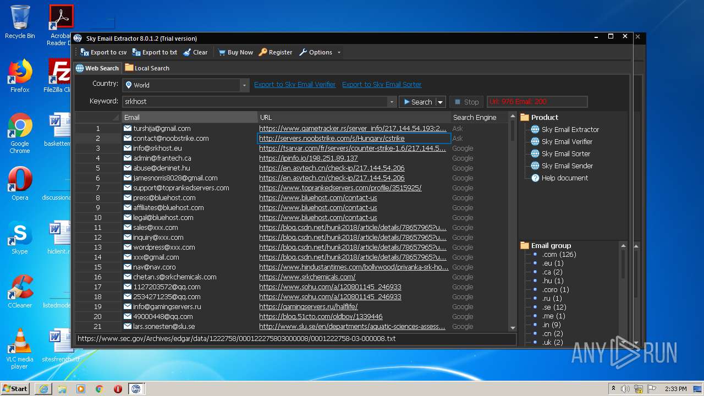
Task: Open Sky Email Extractor product item
Action: 564,130
